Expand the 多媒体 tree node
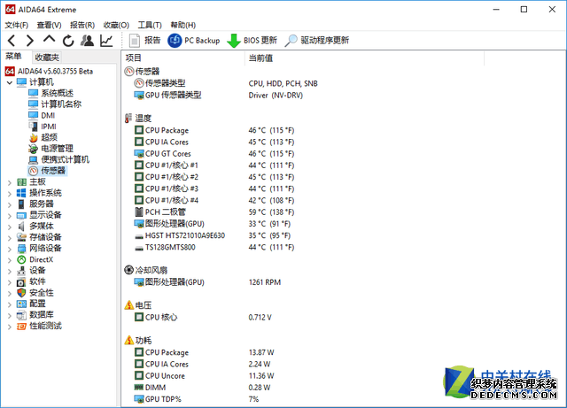Image resolution: width=567 pixels, height=408 pixels. tap(10, 227)
